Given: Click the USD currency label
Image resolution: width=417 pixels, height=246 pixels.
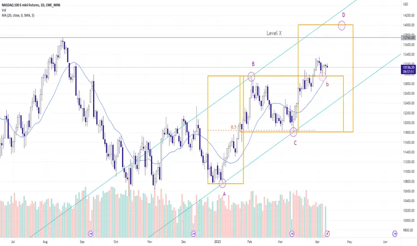Looking at the screenshot, I should coord(405,4).
